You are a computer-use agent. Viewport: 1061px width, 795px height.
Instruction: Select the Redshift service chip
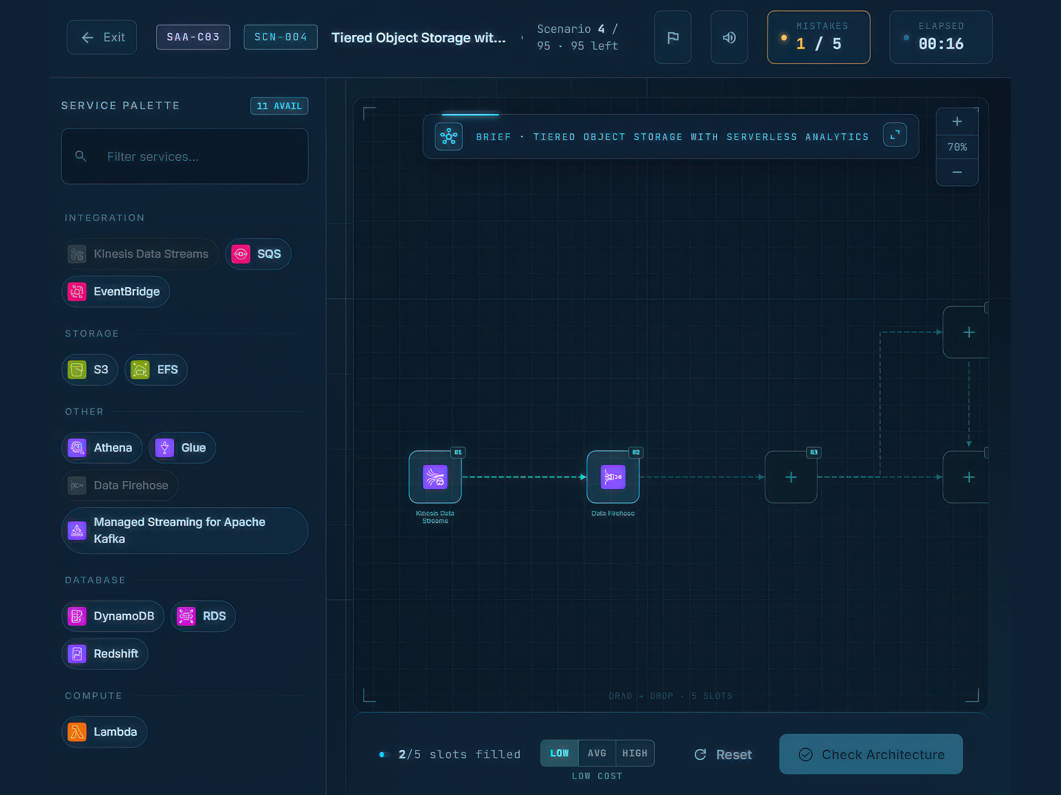pos(104,654)
